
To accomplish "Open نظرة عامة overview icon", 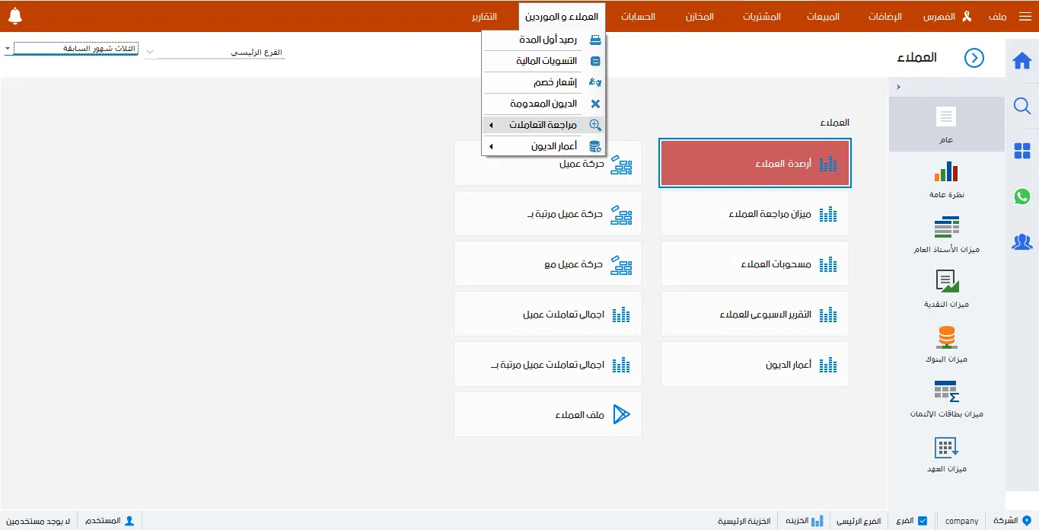I will (x=946, y=177).
